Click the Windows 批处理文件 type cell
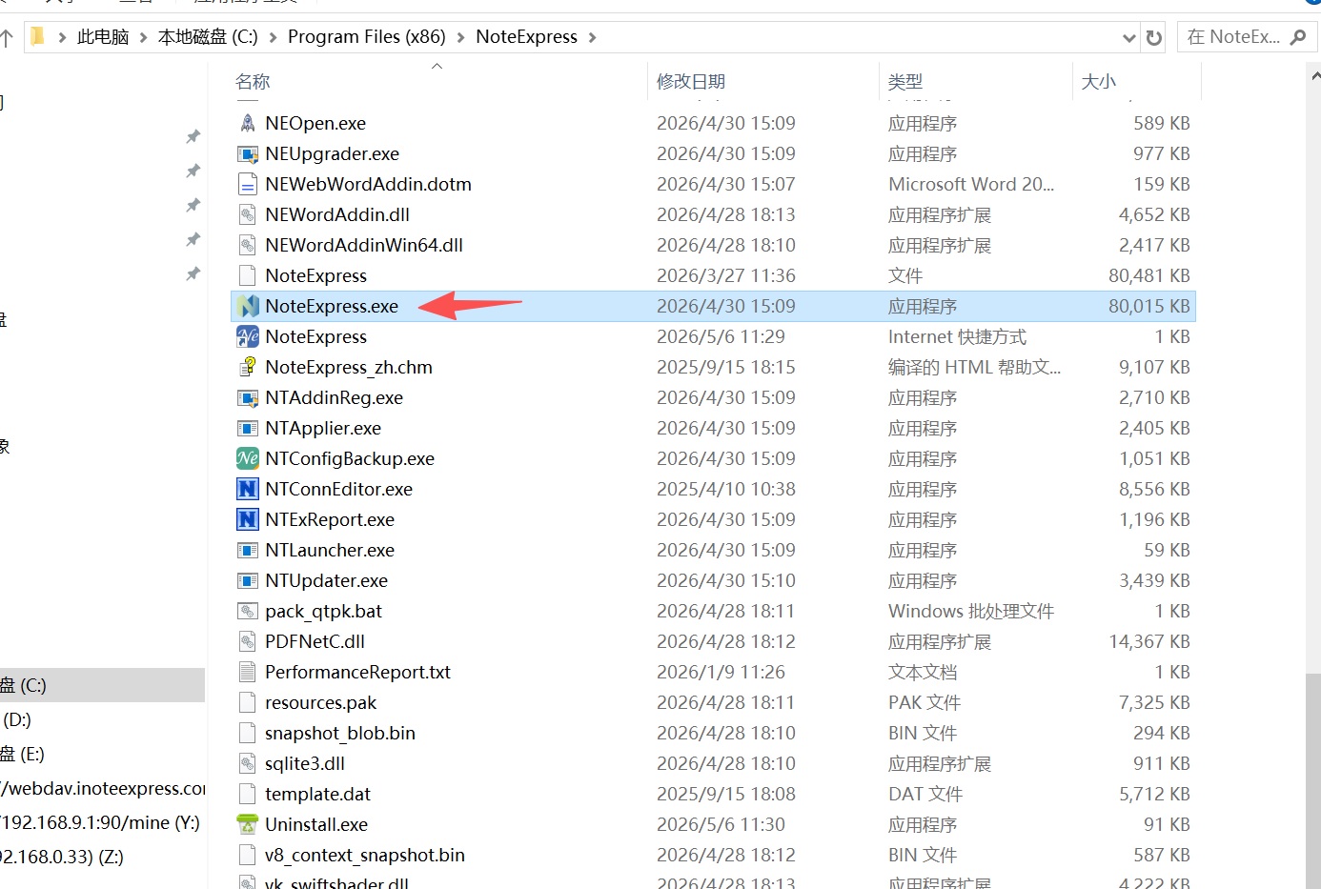This screenshot has width=1321, height=889. pyautogui.click(x=971, y=611)
